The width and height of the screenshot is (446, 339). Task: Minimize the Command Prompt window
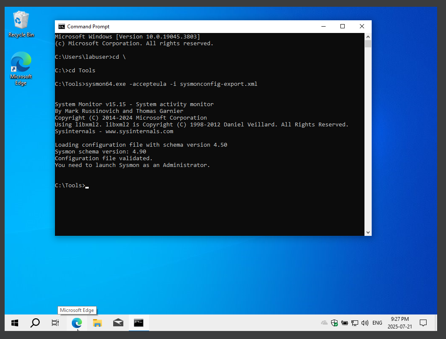click(324, 27)
